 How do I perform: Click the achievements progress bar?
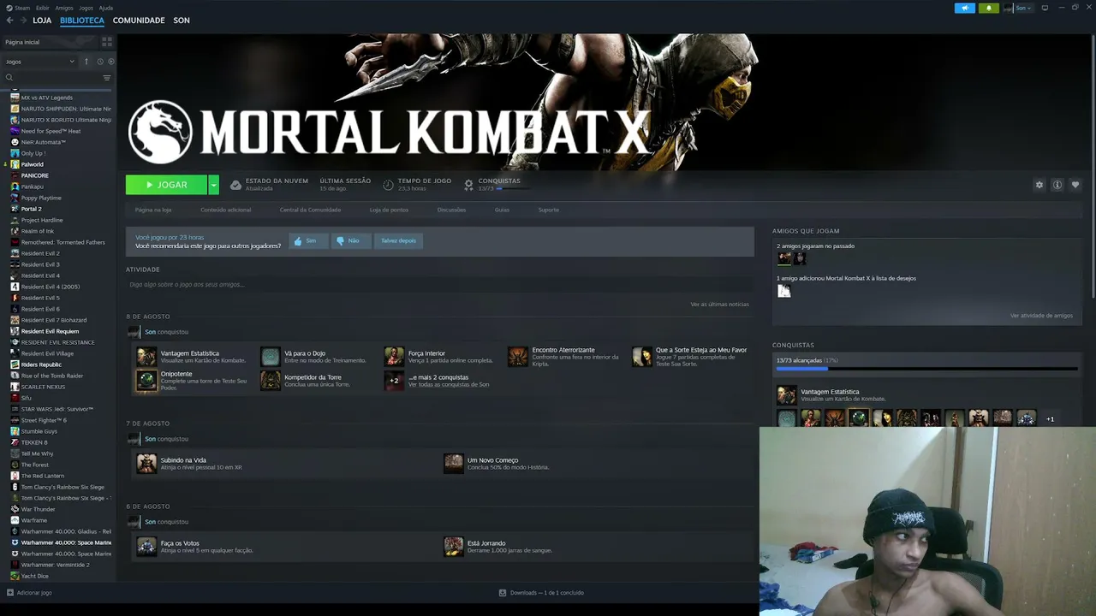tap(926, 370)
